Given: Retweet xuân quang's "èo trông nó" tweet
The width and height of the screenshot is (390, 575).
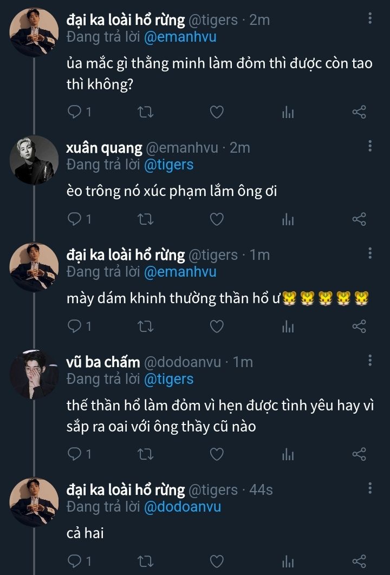Looking at the screenshot, I should tap(146, 219).
